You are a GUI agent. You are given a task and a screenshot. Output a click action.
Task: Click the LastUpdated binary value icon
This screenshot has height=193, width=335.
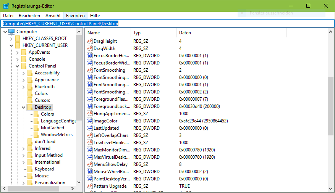click(90, 128)
